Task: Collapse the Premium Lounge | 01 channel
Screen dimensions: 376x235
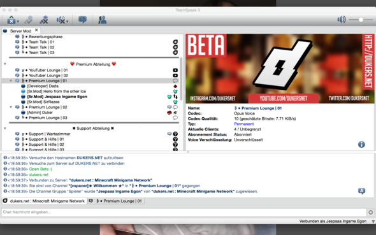Action: click(x=11, y=81)
